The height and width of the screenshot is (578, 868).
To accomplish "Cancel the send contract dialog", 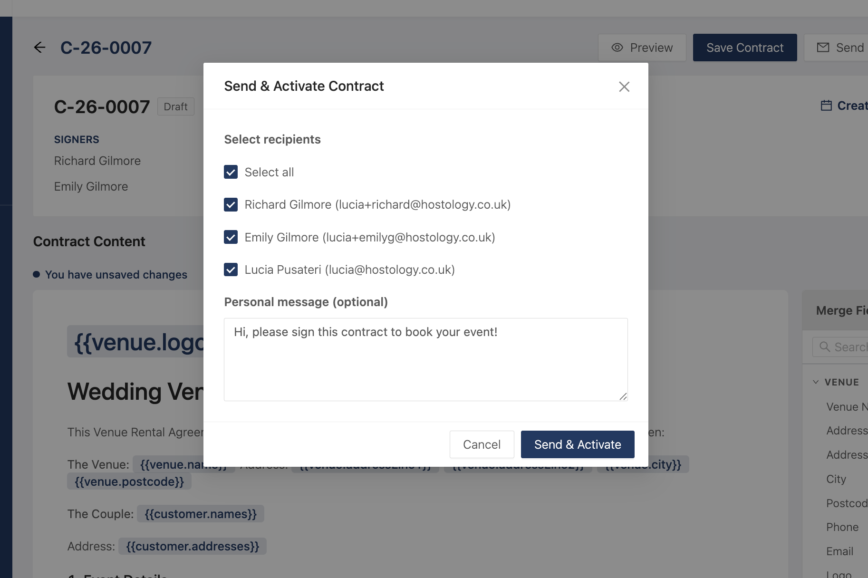I will tap(482, 444).
